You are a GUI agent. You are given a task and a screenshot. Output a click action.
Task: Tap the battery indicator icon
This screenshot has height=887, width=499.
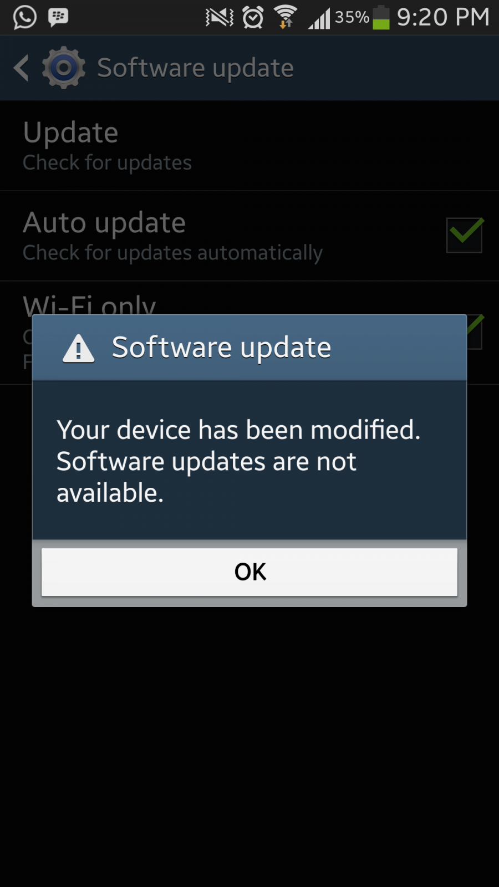pyautogui.click(x=381, y=17)
